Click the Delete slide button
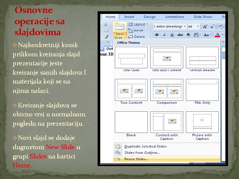 coord(136,37)
